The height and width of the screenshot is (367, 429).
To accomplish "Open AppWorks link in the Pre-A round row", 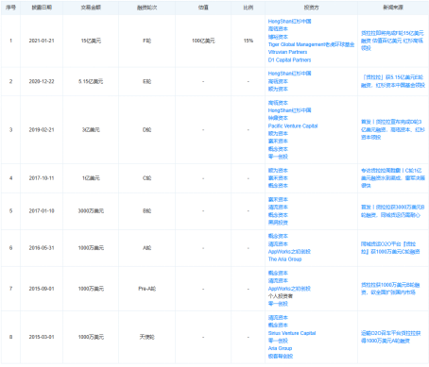I will click(289, 289).
